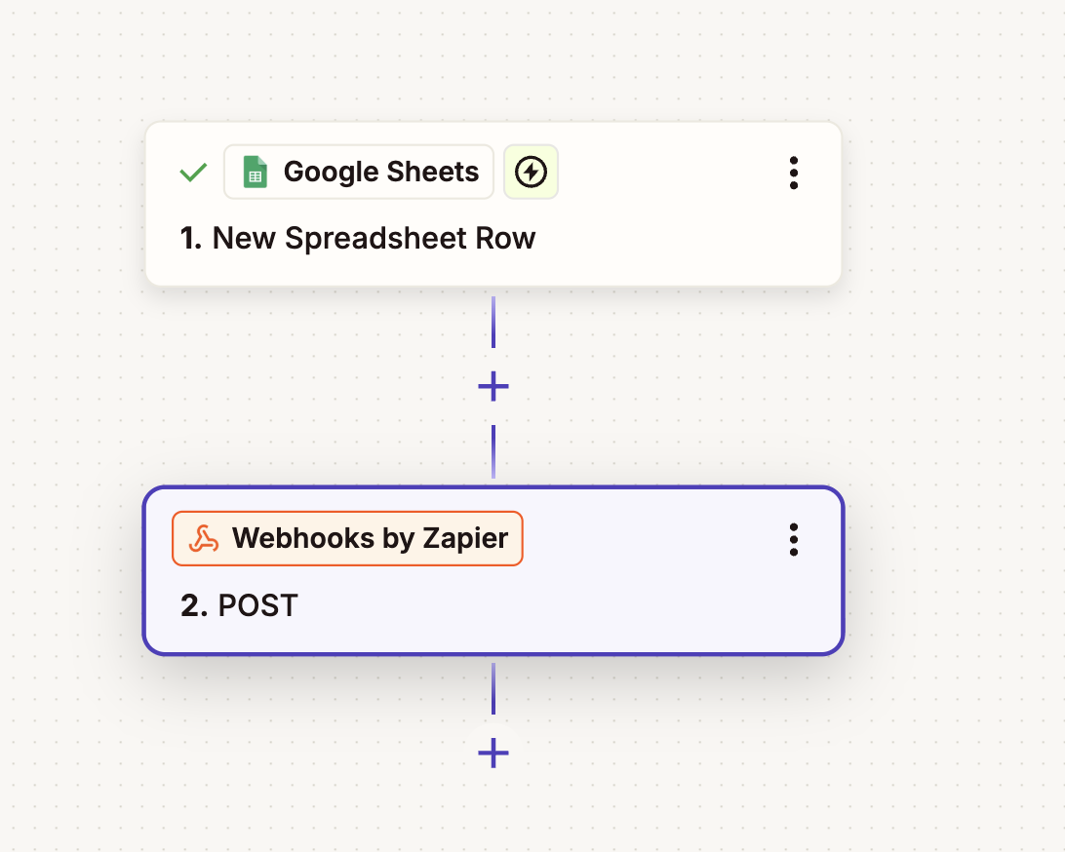
Task: Open the Google Sheets step three-dot menu
Action: tap(794, 173)
